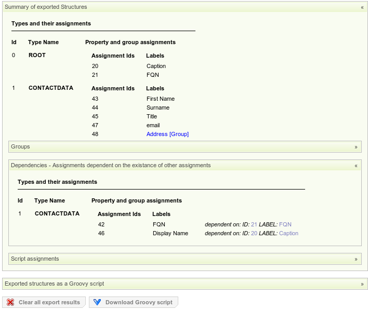368x310 pixels.
Task: Follow the dependent ID 21 link
Action: point(254,224)
